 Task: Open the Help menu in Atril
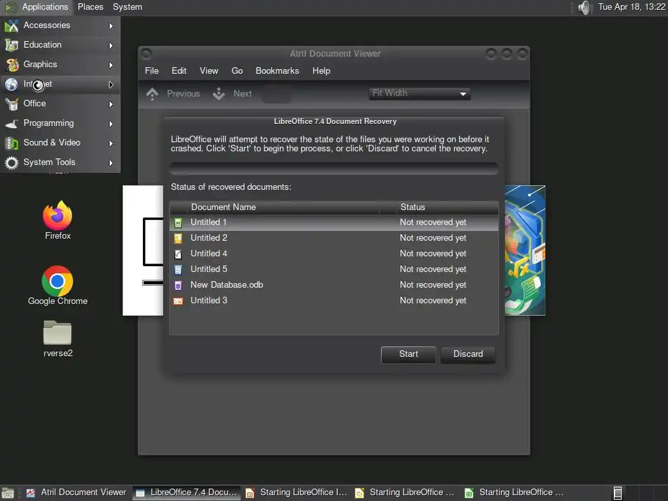pos(321,70)
